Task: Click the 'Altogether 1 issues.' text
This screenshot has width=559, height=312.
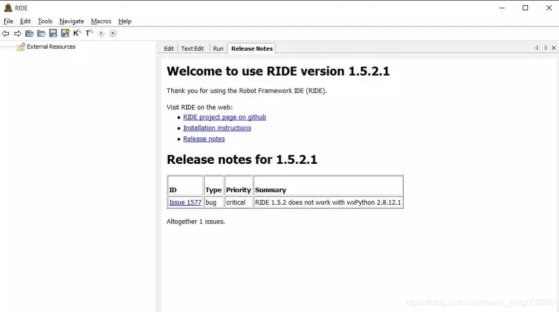Action: (x=196, y=221)
